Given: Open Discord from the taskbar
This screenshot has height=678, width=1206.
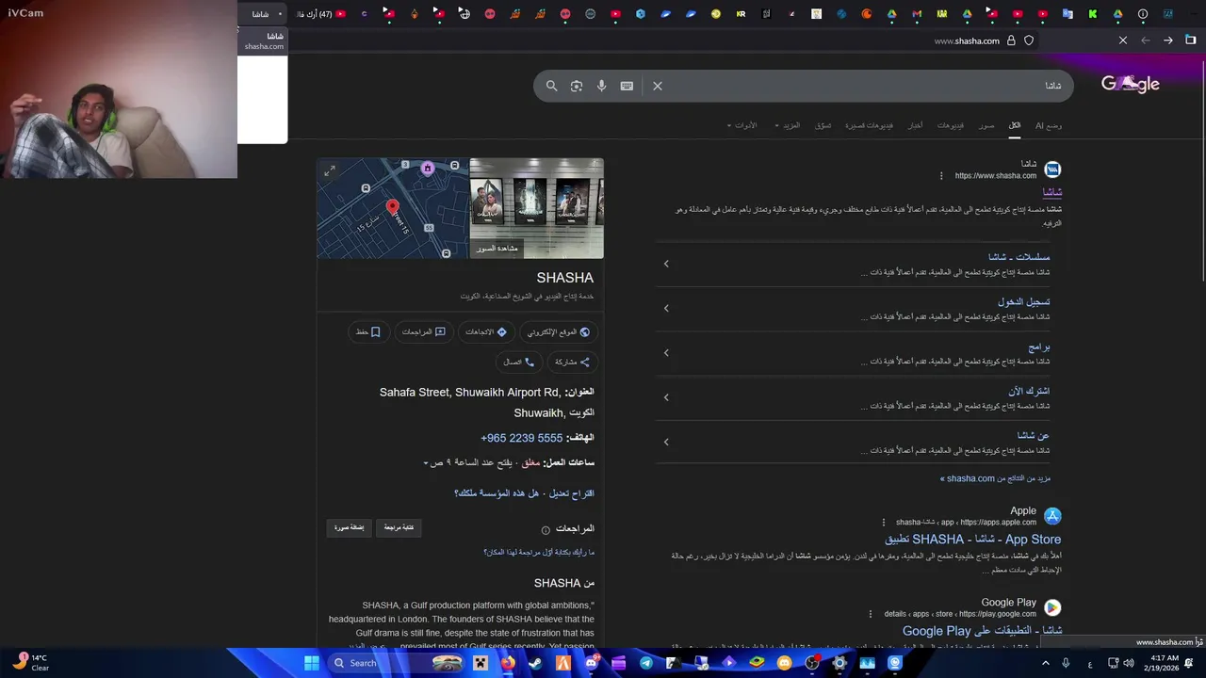Looking at the screenshot, I should tap(591, 663).
